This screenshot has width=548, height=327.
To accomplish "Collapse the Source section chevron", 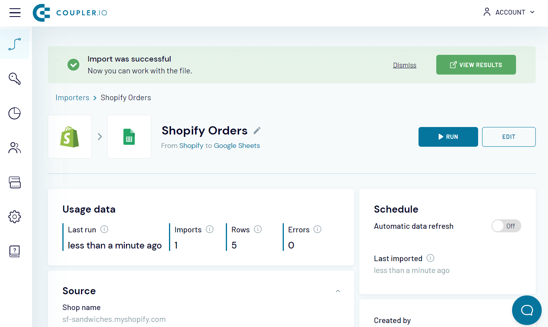I will point(338,291).
